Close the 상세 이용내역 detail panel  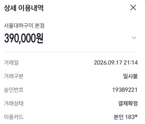click(133, 8)
